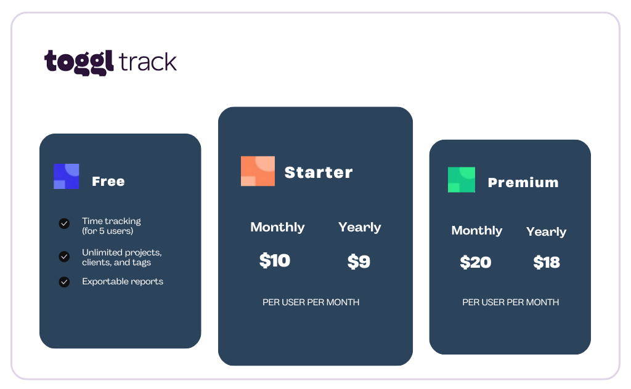The height and width of the screenshot is (389, 631).
Task: Choose Monthly in the Premium card
Action: 476,230
